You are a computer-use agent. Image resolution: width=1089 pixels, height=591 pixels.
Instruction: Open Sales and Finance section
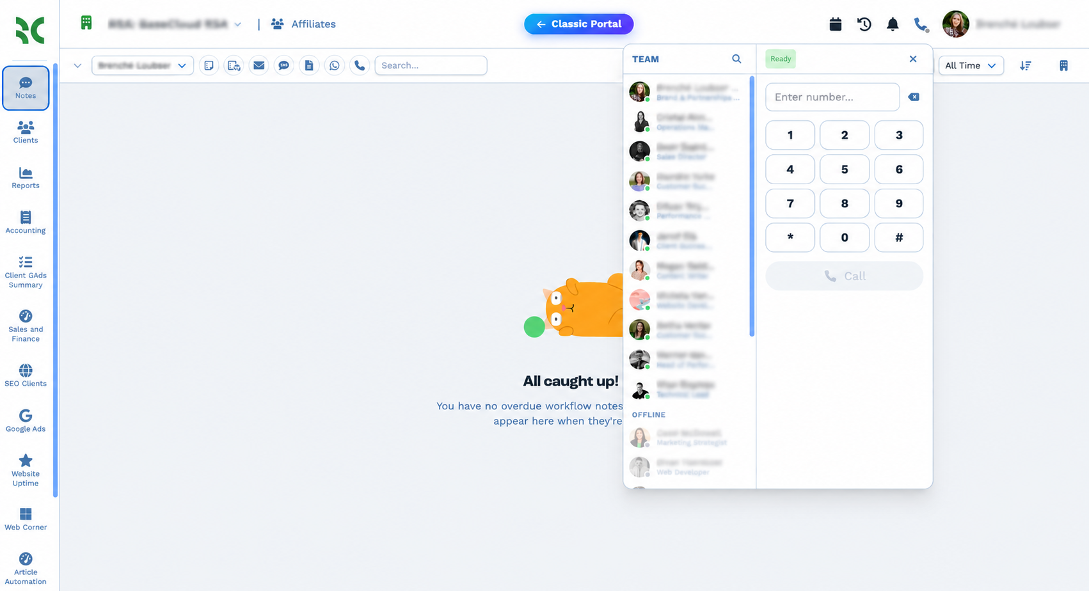click(x=26, y=326)
